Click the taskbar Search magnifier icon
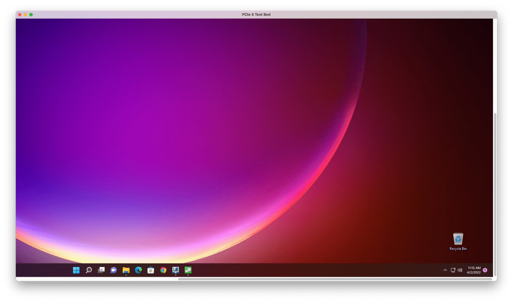 coord(88,270)
